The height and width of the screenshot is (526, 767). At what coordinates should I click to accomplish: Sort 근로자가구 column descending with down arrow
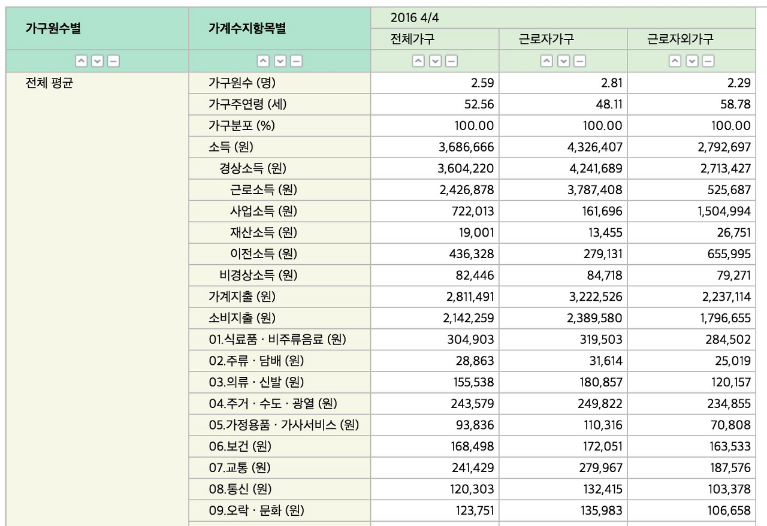(564, 61)
